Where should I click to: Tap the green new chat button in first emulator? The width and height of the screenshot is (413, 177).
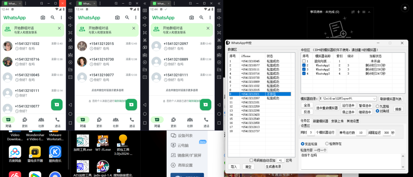pos(56,104)
